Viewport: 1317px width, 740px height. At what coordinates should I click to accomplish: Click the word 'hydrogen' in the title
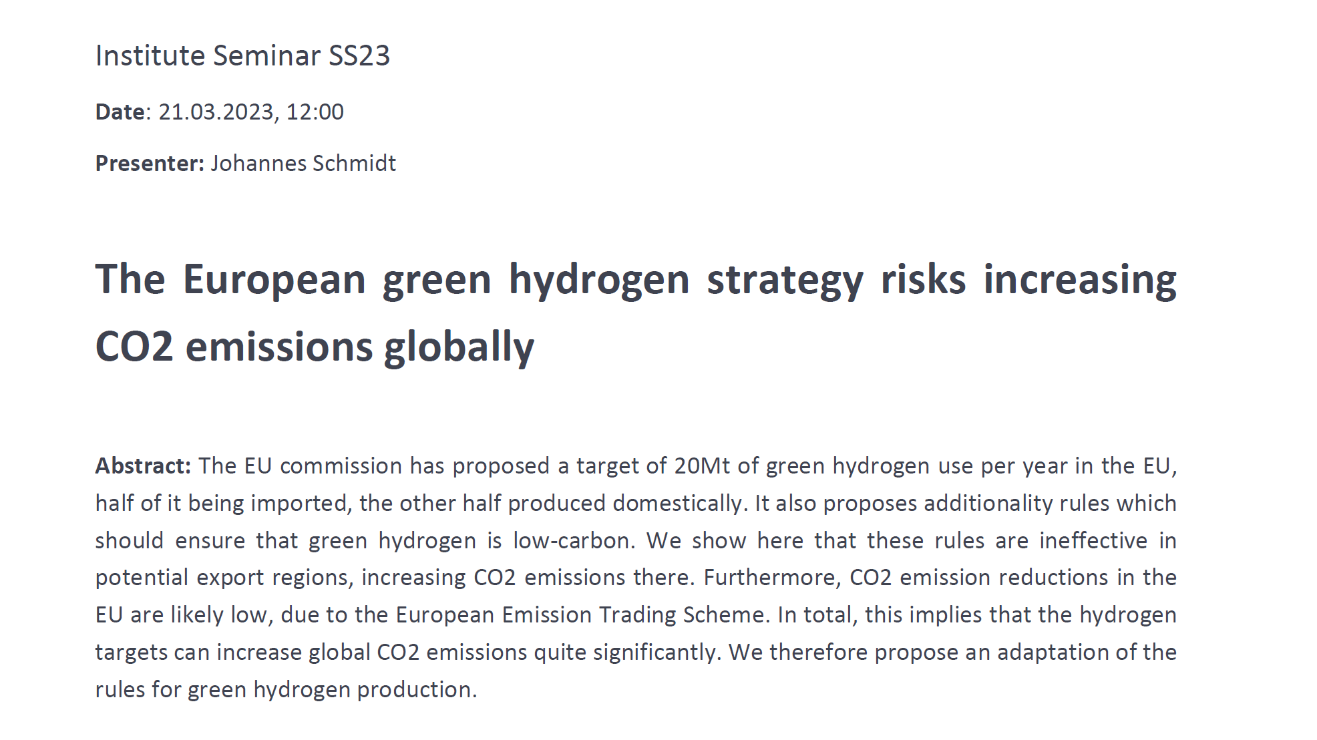(599, 281)
